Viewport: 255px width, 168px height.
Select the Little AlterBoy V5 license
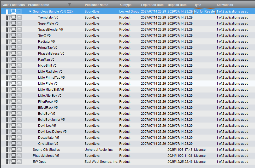coord(128,96)
